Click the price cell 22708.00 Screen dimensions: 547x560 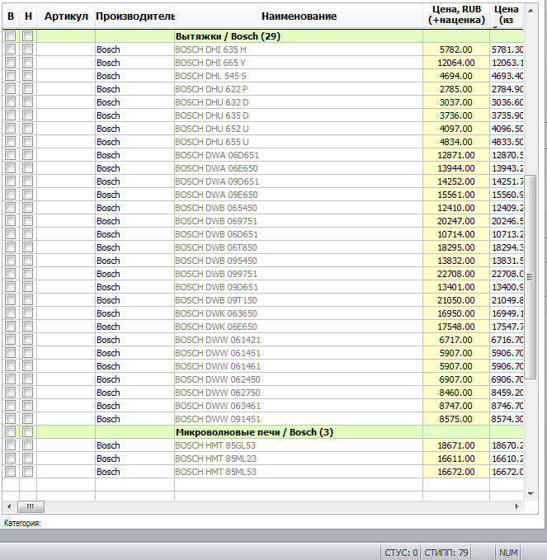(456, 274)
